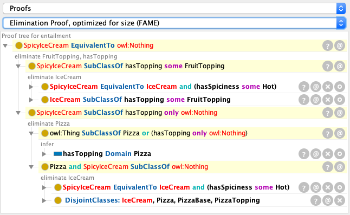The height and width of the screenshot is (215, 350).
Task: Click ? icon on SpicyIceCream SubClassOf hasTopping only owl:Nothing
Action: pyautogui.click(x=328, y=113)
